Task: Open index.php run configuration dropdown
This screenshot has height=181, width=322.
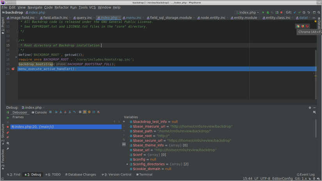Action: [247, 12]
